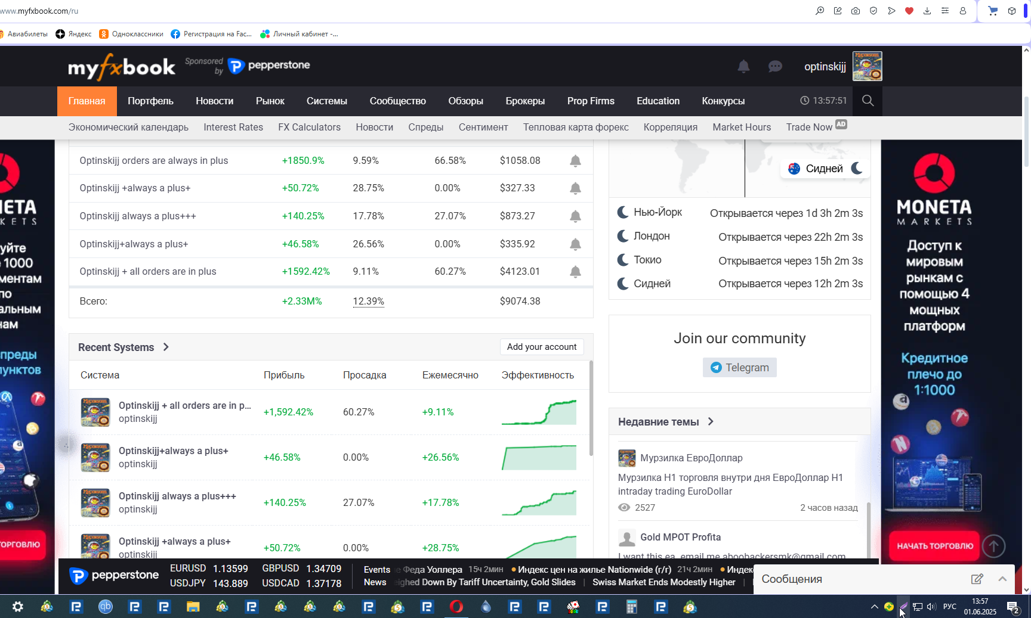Open FX Calculators submenu link
Image resolution: width=1031 pixels, height=618 pixels.
(x=309, y=127)
